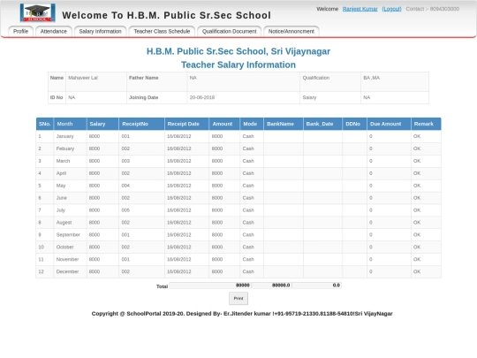Click the Total due field showing 0.0
The width and height of the screenshot is (477, 358).
316,286
